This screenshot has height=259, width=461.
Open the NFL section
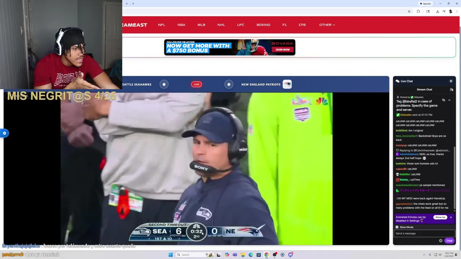tap(161, 25)
